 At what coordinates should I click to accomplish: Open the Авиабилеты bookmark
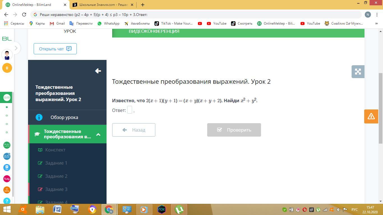click(137, 24)
